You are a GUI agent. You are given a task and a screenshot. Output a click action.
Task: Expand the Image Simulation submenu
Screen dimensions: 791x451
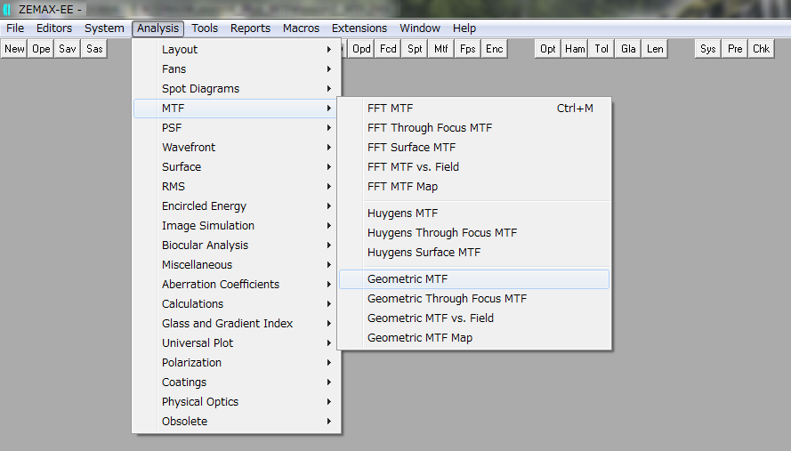coord(237,226)
